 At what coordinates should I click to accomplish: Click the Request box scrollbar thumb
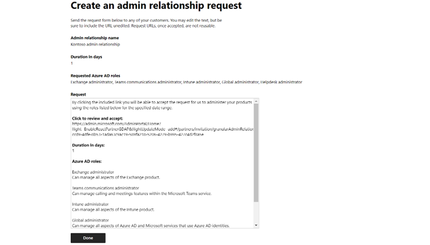click(x=256, y=153)
